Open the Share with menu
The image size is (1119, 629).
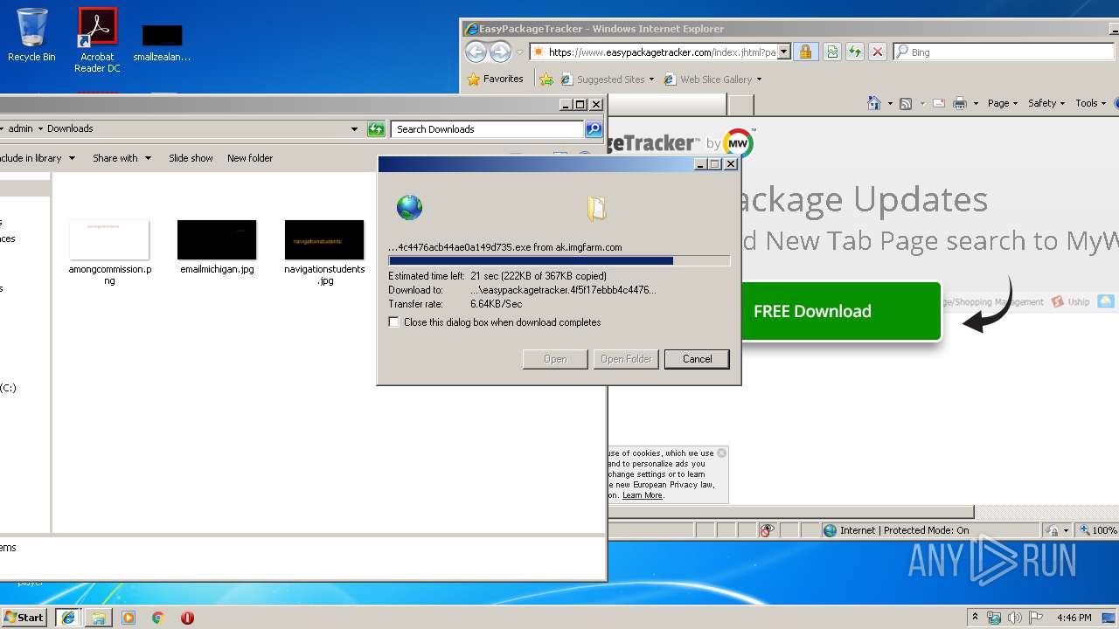(x=122, y=158)
